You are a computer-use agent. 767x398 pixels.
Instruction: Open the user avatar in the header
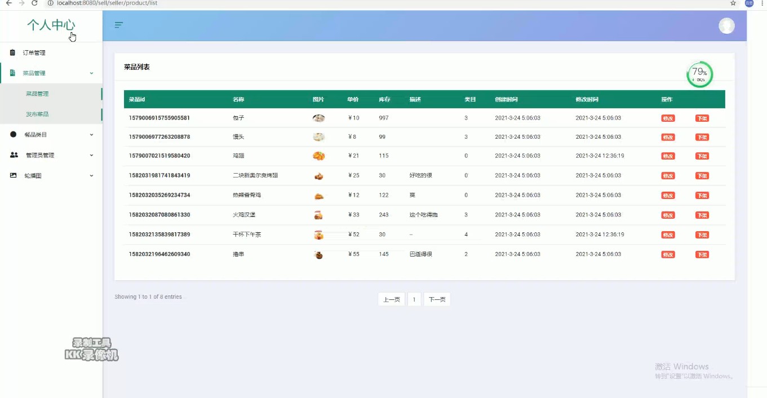726,25
